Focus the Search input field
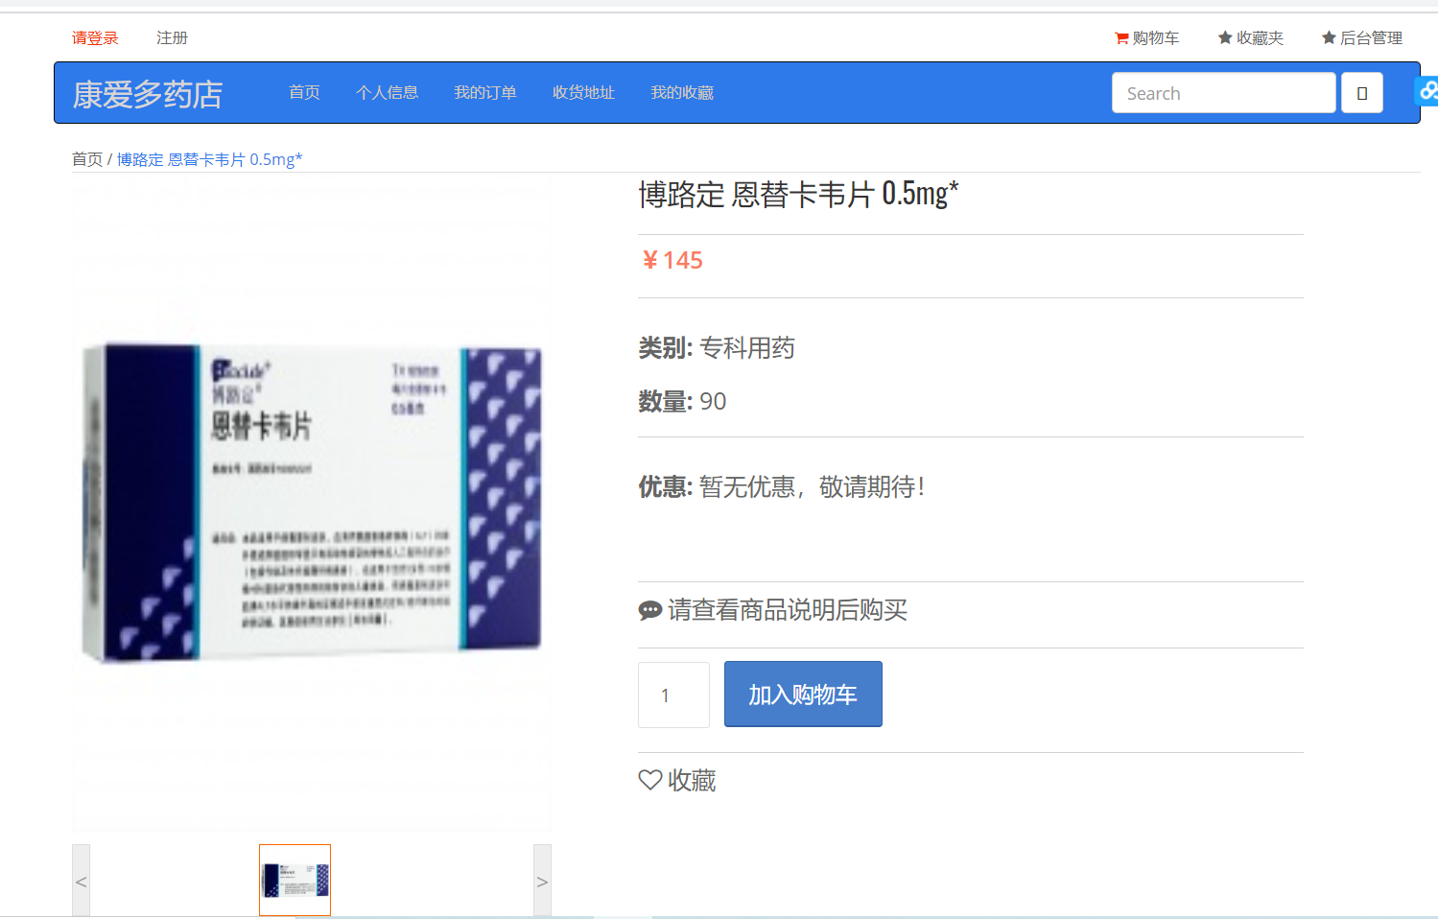This screenshot has height=919, width=1438. coord(1224,93)
